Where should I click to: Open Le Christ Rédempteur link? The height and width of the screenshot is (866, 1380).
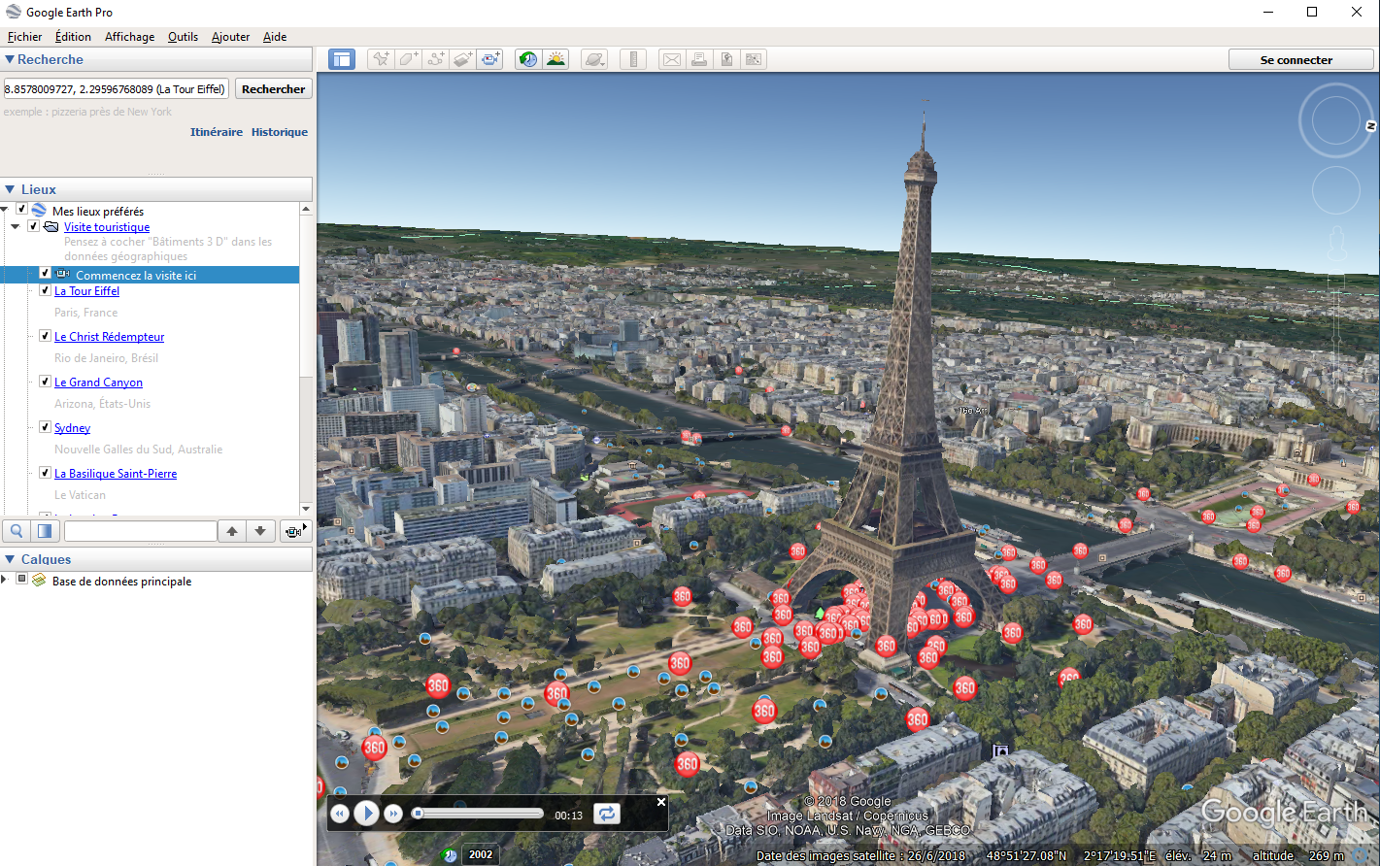coord(110,337)
